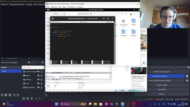This screenshot has height=107, width=190.
Task: Go back in the Files window
Action: 69,14
